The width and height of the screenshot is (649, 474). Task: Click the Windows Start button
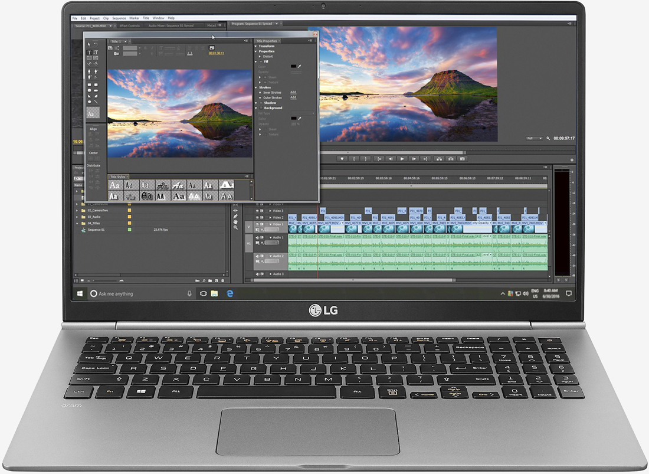point(80,293)
